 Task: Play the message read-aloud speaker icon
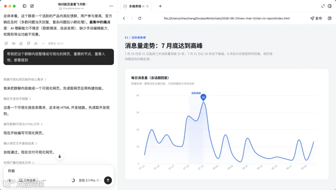pos(13,43)
